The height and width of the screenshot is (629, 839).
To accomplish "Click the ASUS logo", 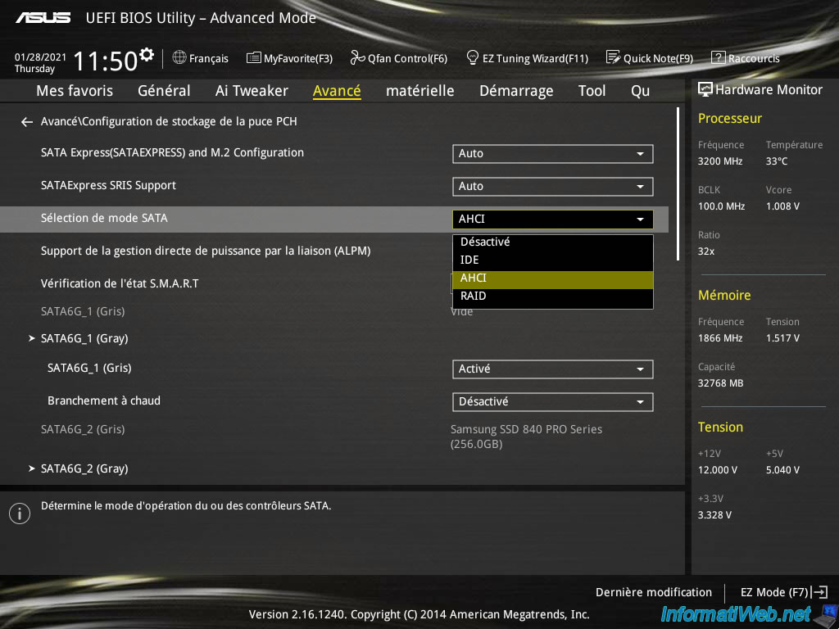I will point(43,18).
